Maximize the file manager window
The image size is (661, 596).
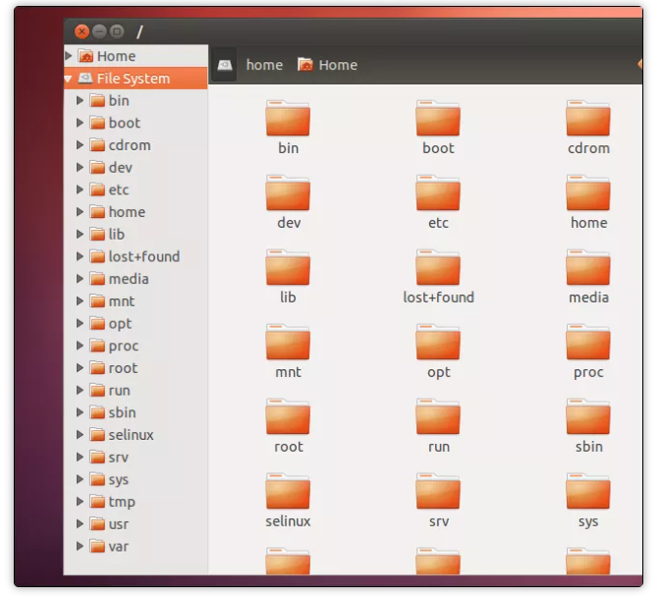[117, 31]
